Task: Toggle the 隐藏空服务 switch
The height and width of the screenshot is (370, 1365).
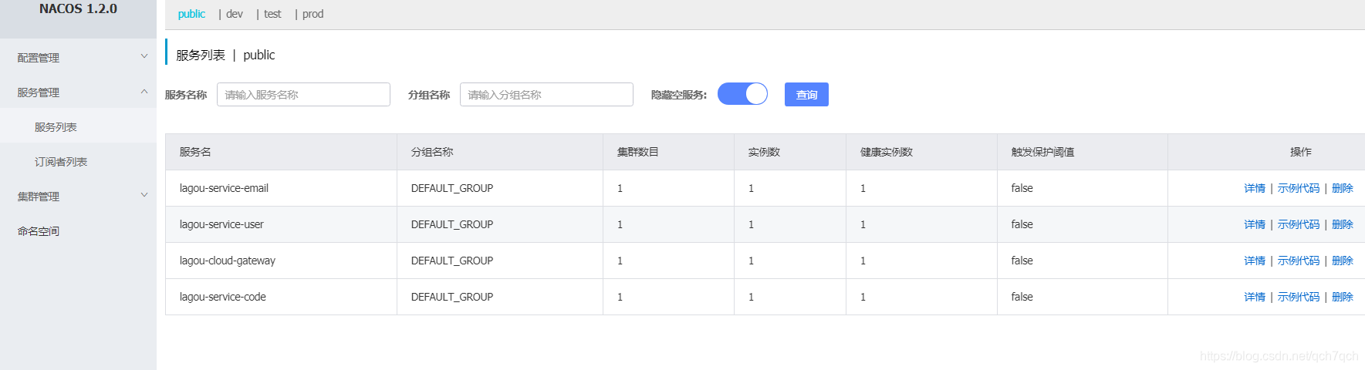Action: point(742,94)
